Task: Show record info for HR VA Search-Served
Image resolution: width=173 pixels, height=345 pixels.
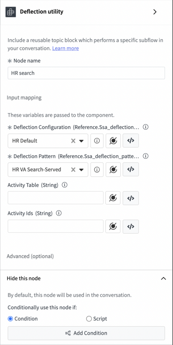Action: [x=97, y=169]
